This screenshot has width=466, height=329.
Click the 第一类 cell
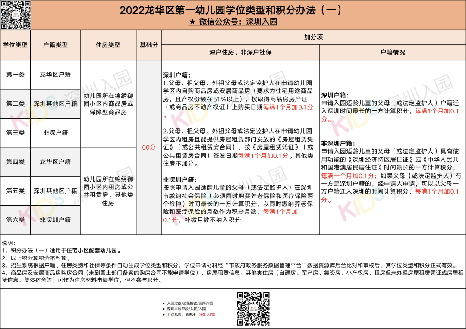15,75
